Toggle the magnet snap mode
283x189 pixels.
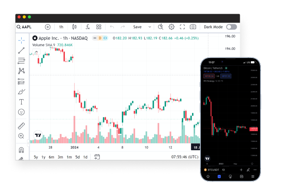[21, 150]
